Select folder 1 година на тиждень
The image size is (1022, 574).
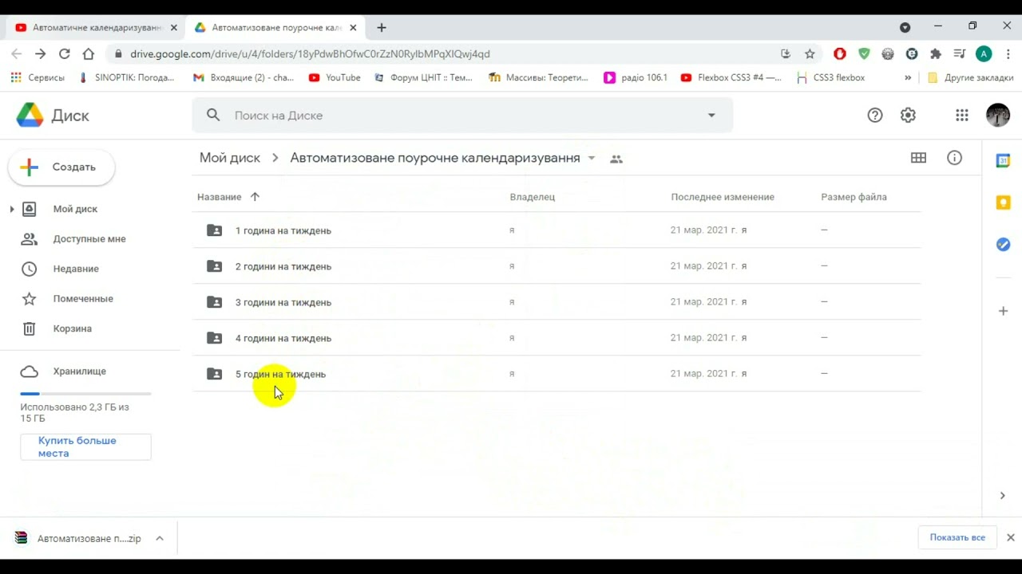[557, 230]
